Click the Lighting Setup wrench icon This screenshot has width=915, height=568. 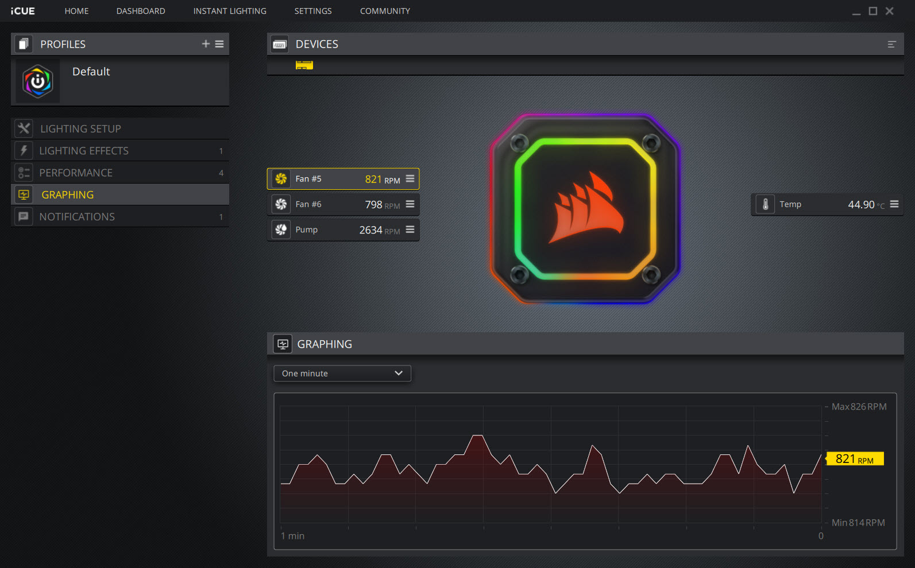click(24, 129)
